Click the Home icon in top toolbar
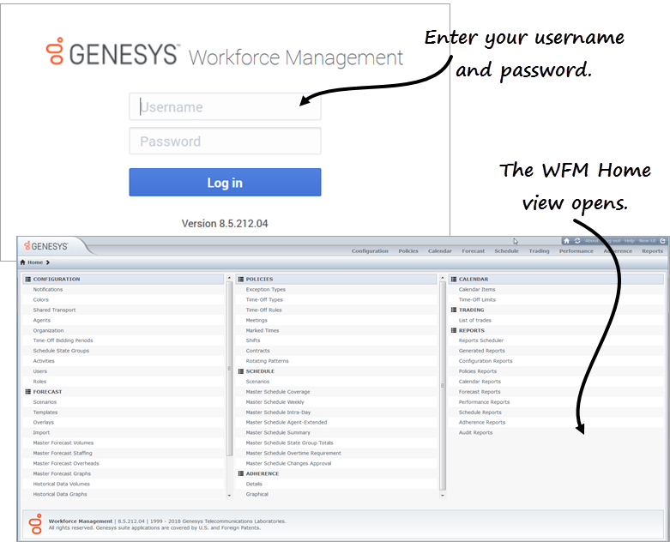 [566, 241]
